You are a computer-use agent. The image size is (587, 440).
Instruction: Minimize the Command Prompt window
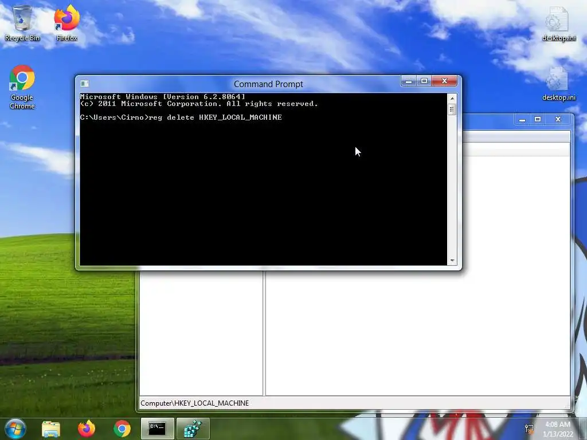(409, 81)
